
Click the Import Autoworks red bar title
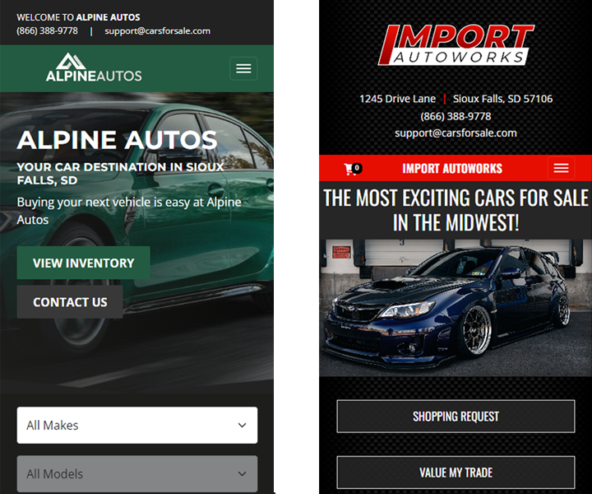pyautogui.click(x=452, y=169)
